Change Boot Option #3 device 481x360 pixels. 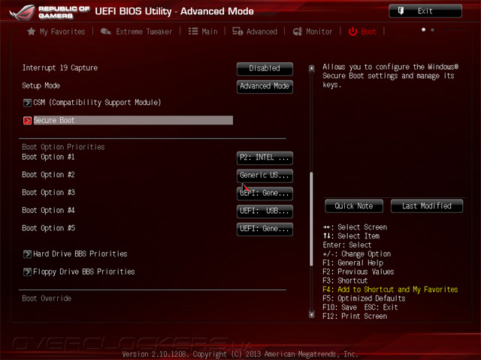tap(265, 193)
